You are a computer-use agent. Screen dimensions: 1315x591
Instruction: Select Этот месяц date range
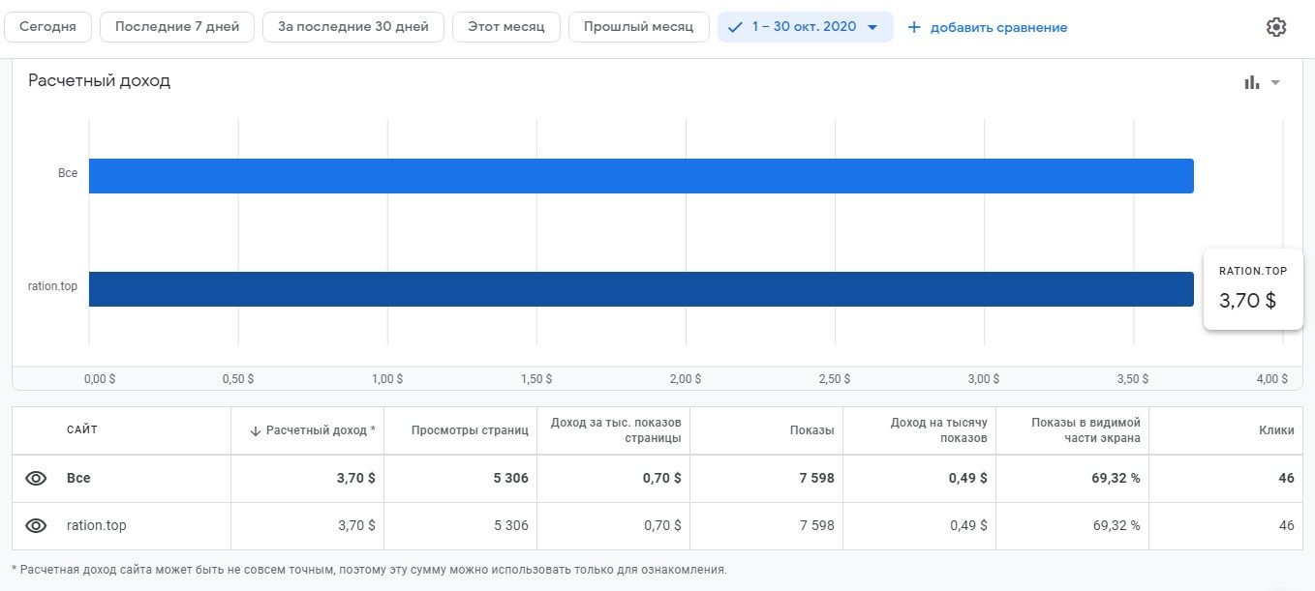[x=505, y=27]
